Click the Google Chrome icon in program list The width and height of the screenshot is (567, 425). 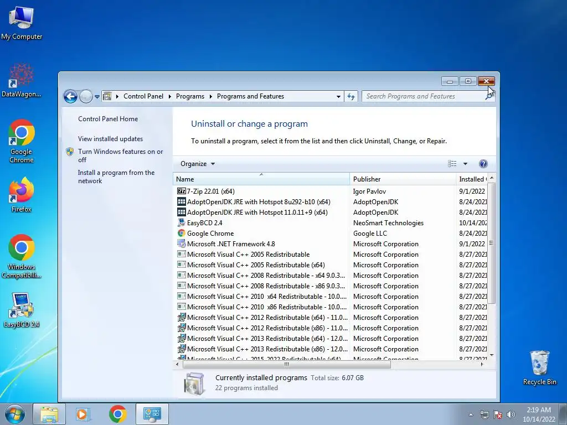181,233
